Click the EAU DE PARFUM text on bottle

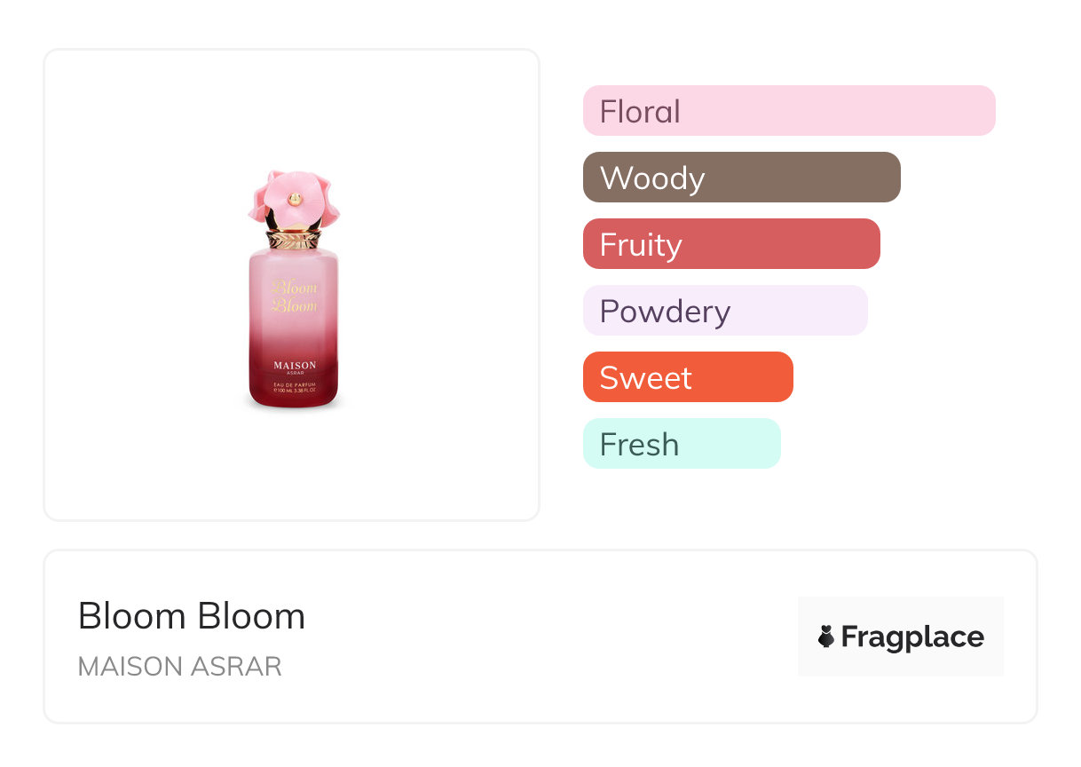(x=294, y=382)
